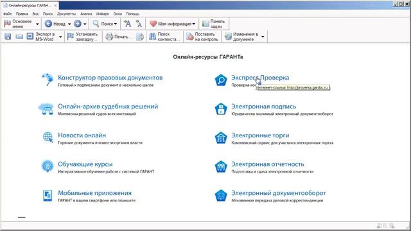Click the Онлайн-архив scales icon
Image resolution: width=411 pixels, height=231 pixels.
click(x=47, y=109)
